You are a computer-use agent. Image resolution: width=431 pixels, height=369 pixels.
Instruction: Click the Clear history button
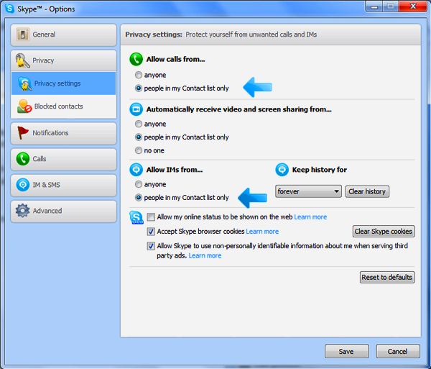coord(367,191)
